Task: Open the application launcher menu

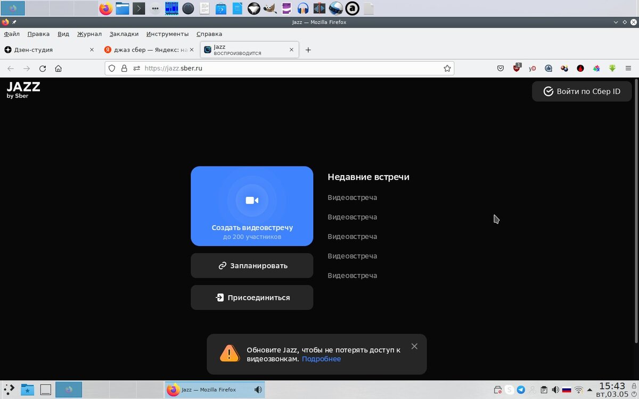Action: (x=9, y=389)
